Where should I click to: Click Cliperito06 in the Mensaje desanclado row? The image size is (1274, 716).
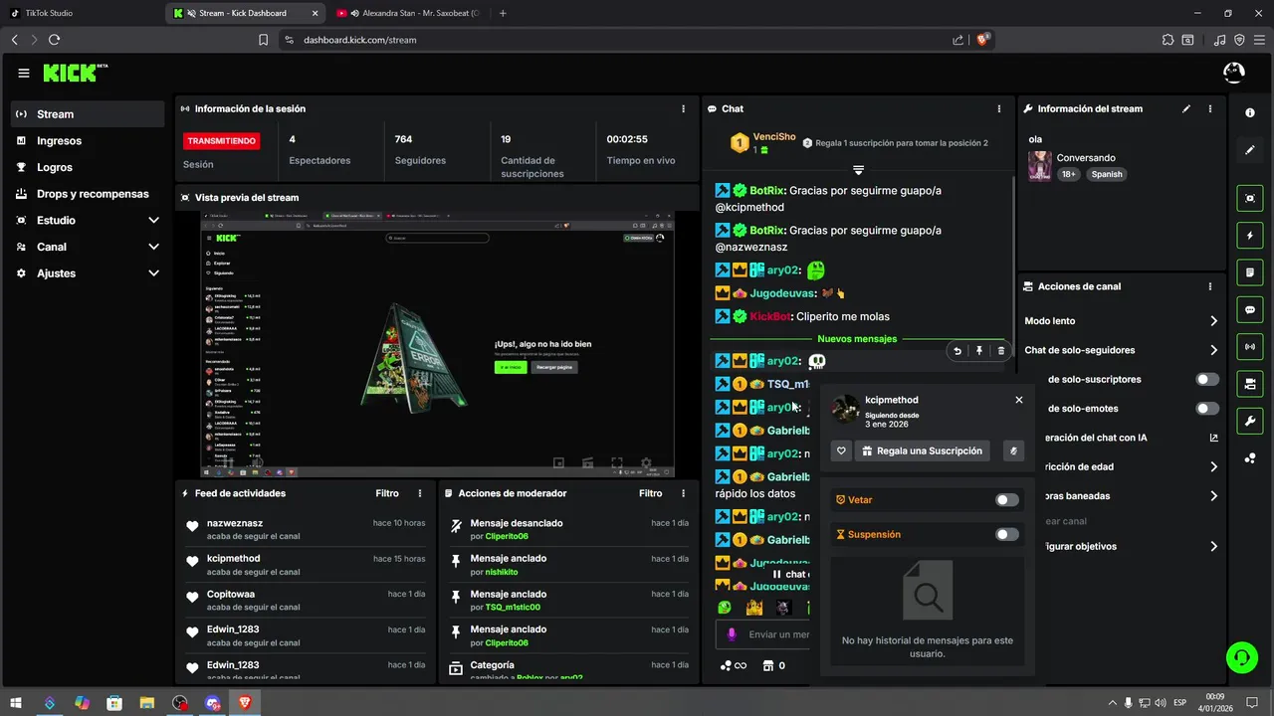coord(507,536)
